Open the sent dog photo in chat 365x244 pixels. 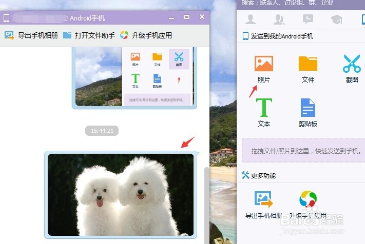[121, 195]
